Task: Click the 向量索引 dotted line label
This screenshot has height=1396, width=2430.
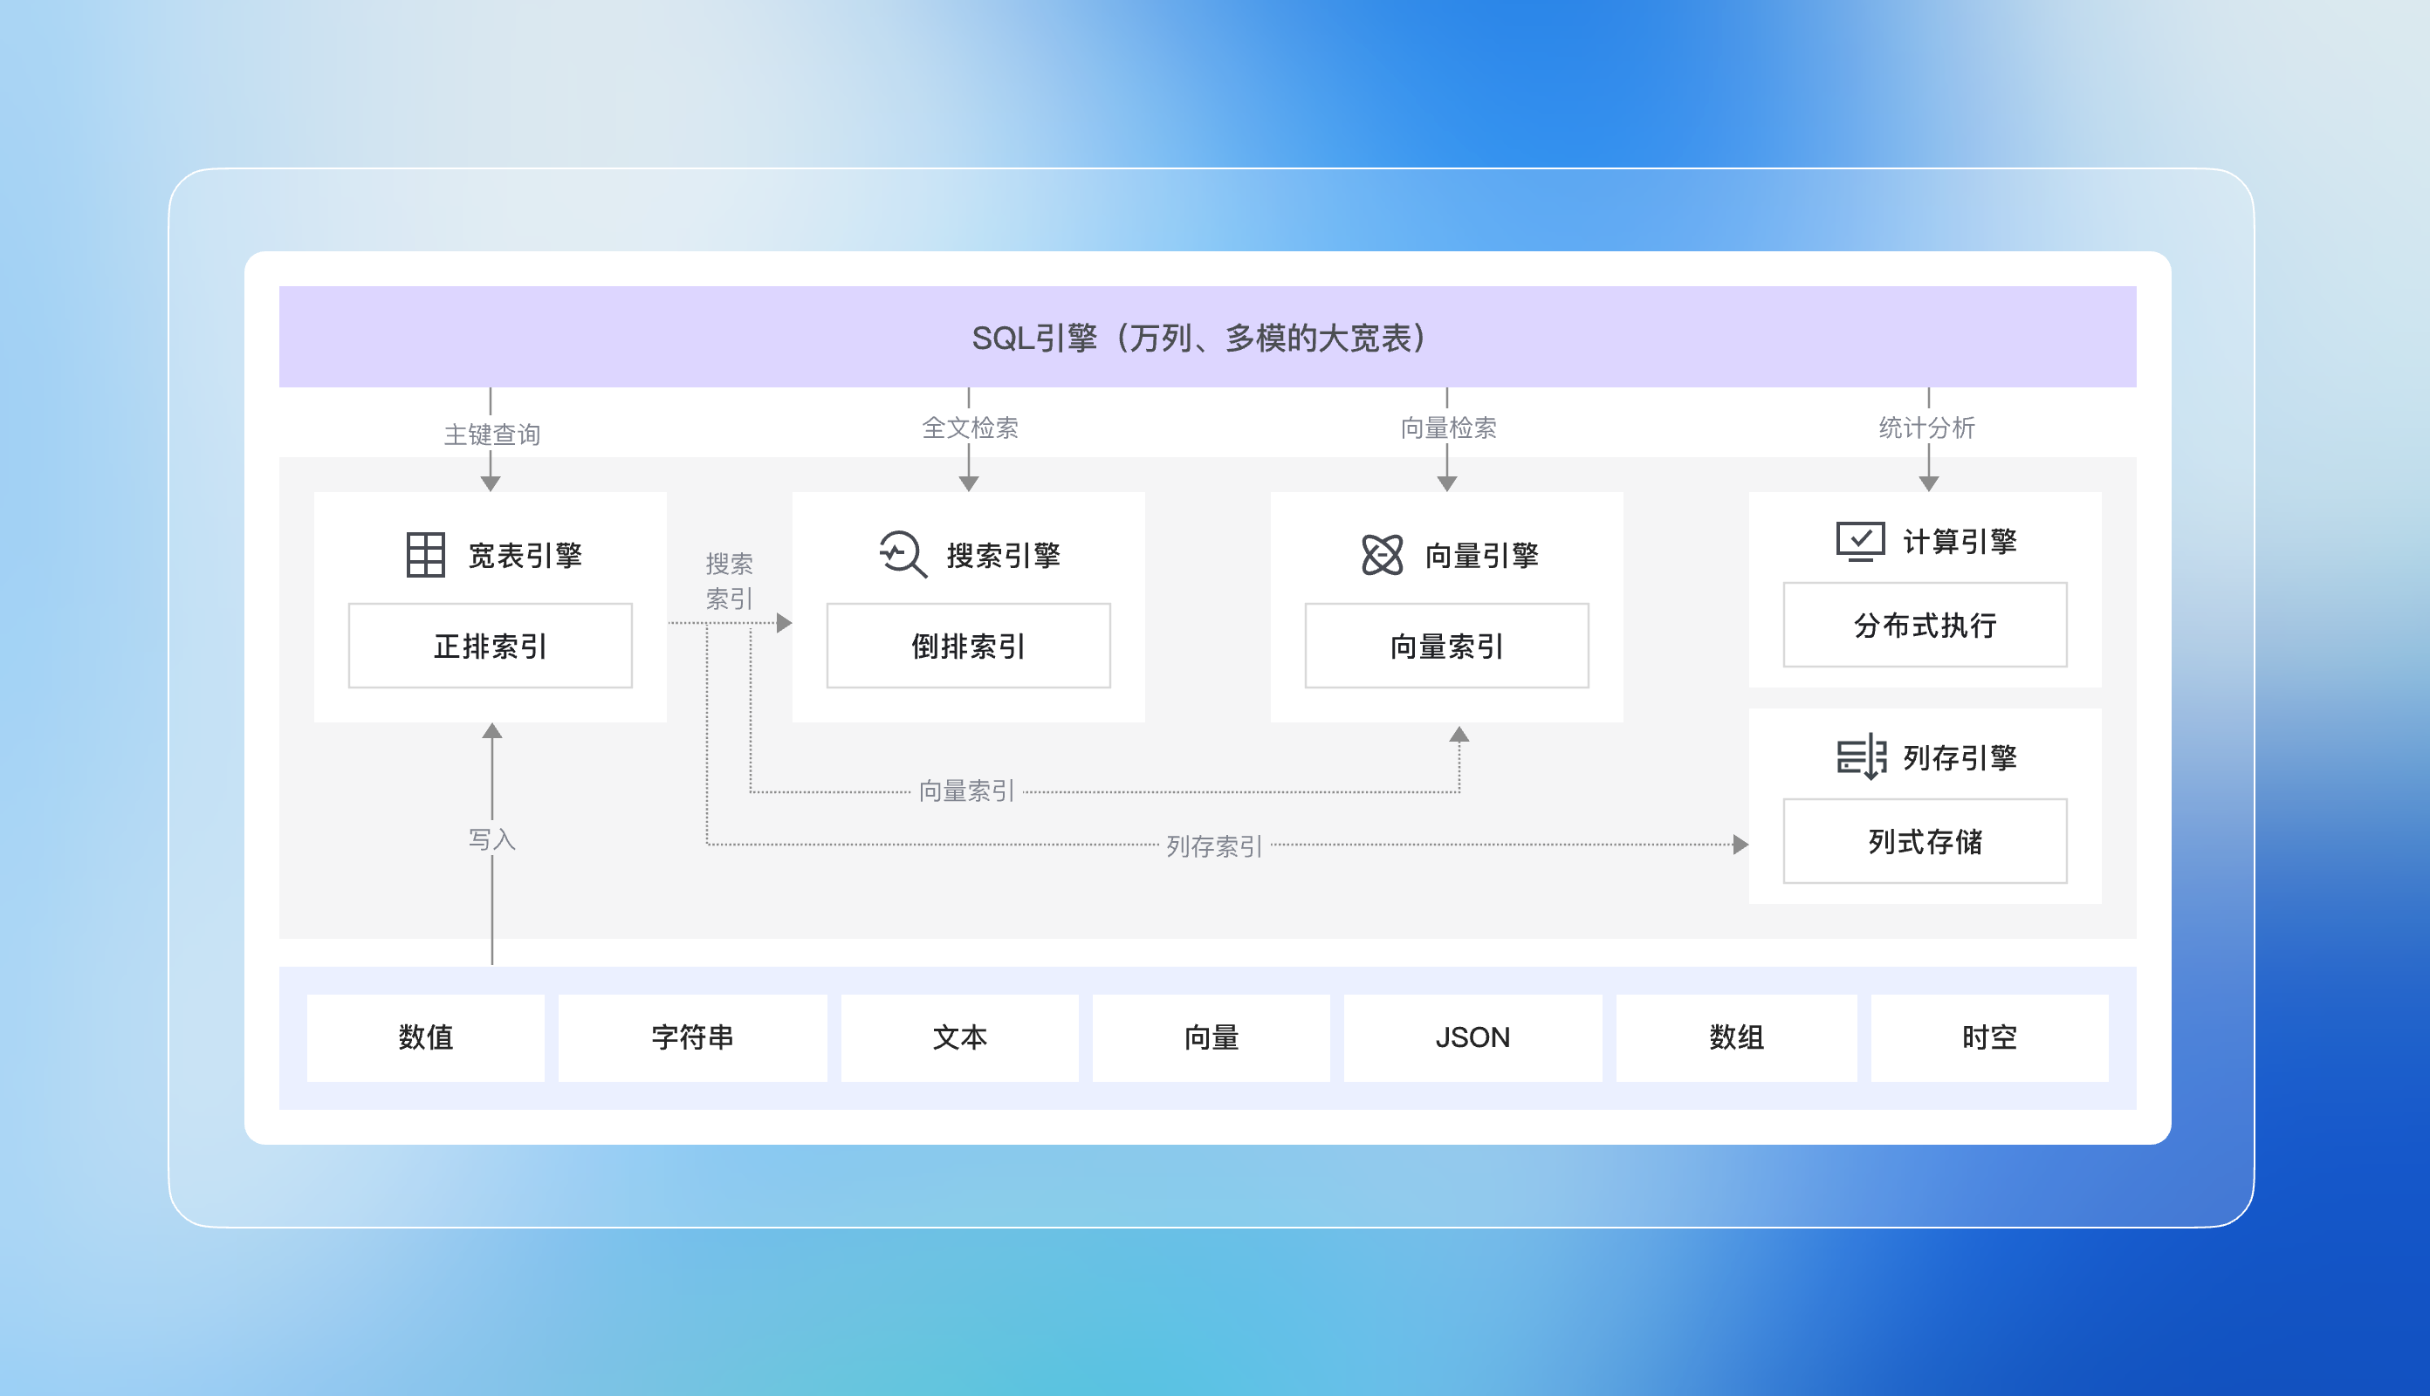Action: coord(966,791)
